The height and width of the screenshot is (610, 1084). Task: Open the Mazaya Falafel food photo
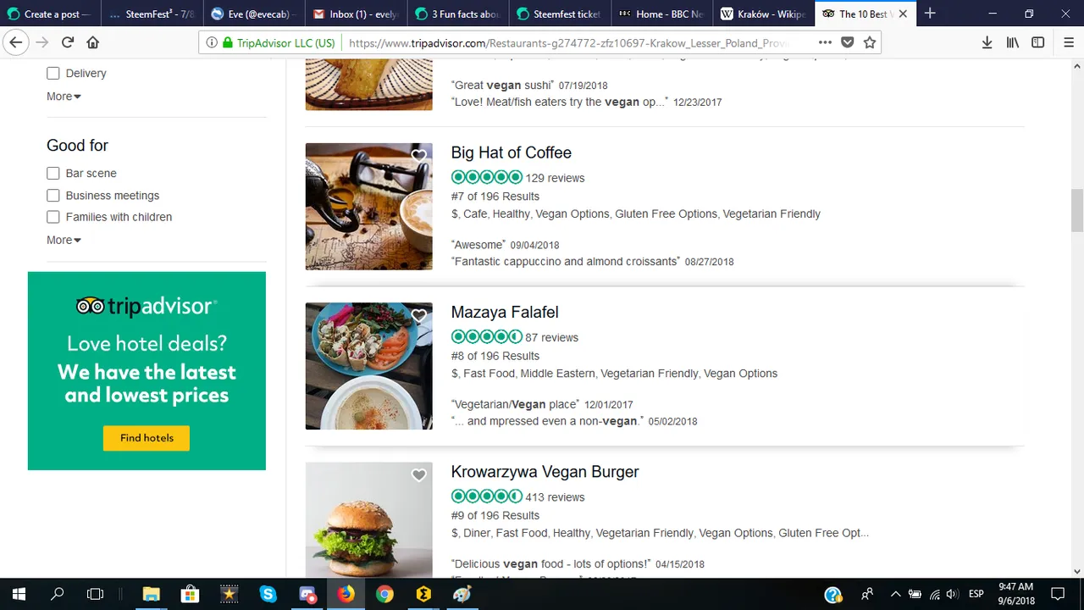[368, 366]
